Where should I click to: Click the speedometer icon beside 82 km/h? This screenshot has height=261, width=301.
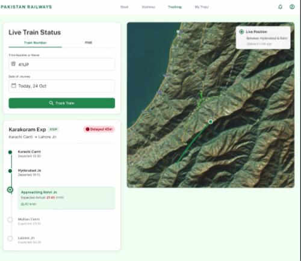click(x=23, y=204)
